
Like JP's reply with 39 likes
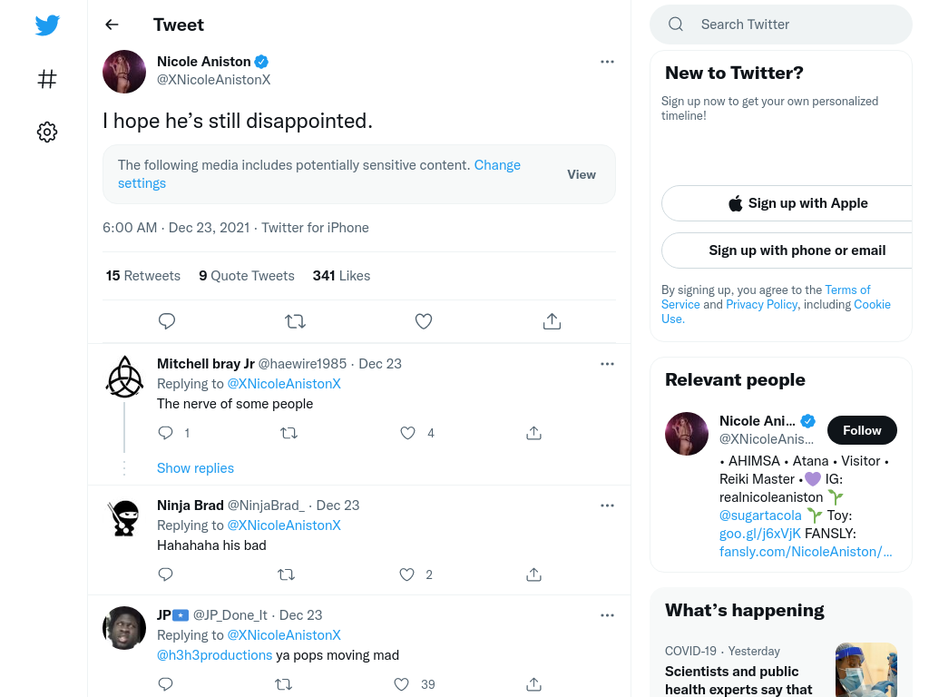click(x=402, y=684)
